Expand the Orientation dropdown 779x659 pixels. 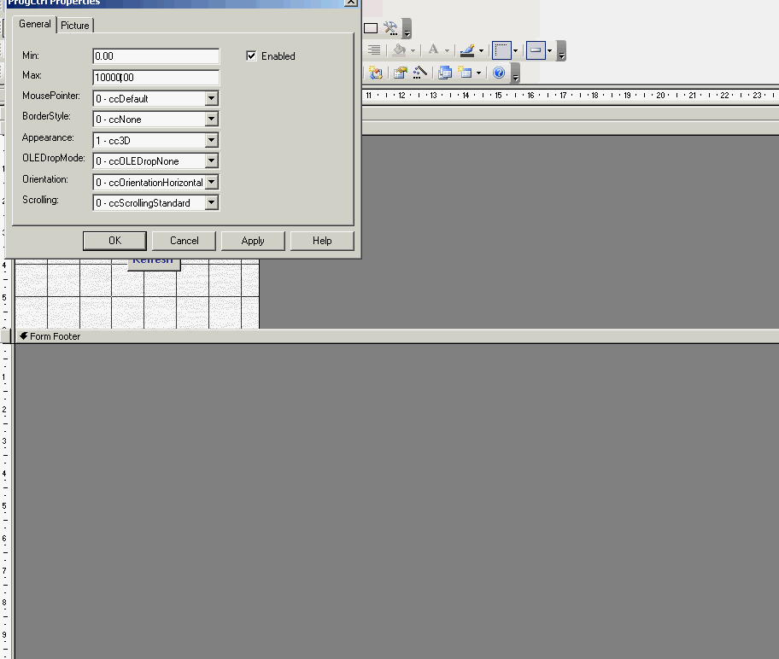coord(212,183)
